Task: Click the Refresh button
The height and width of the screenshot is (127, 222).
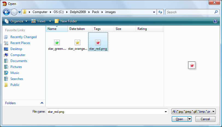Action: [x=160, y=12]
